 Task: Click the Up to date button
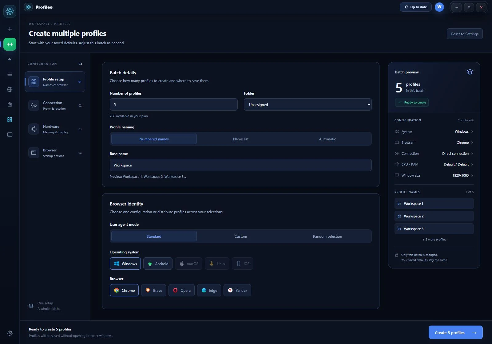click(416, 7)
